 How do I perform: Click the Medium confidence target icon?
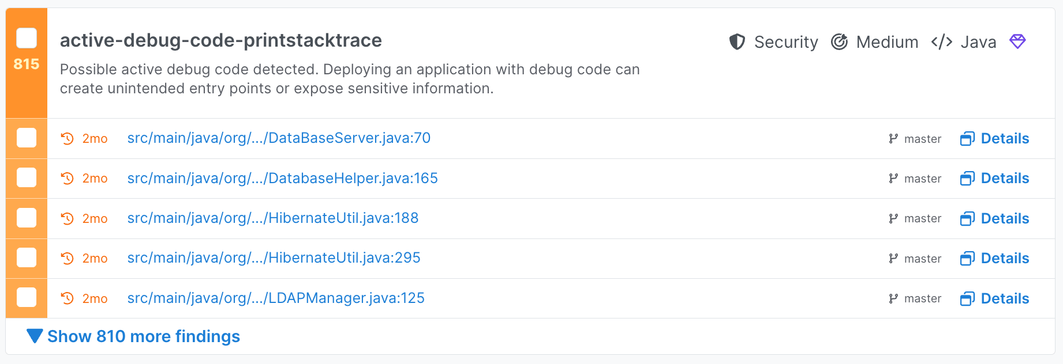[x=839, y=42]
